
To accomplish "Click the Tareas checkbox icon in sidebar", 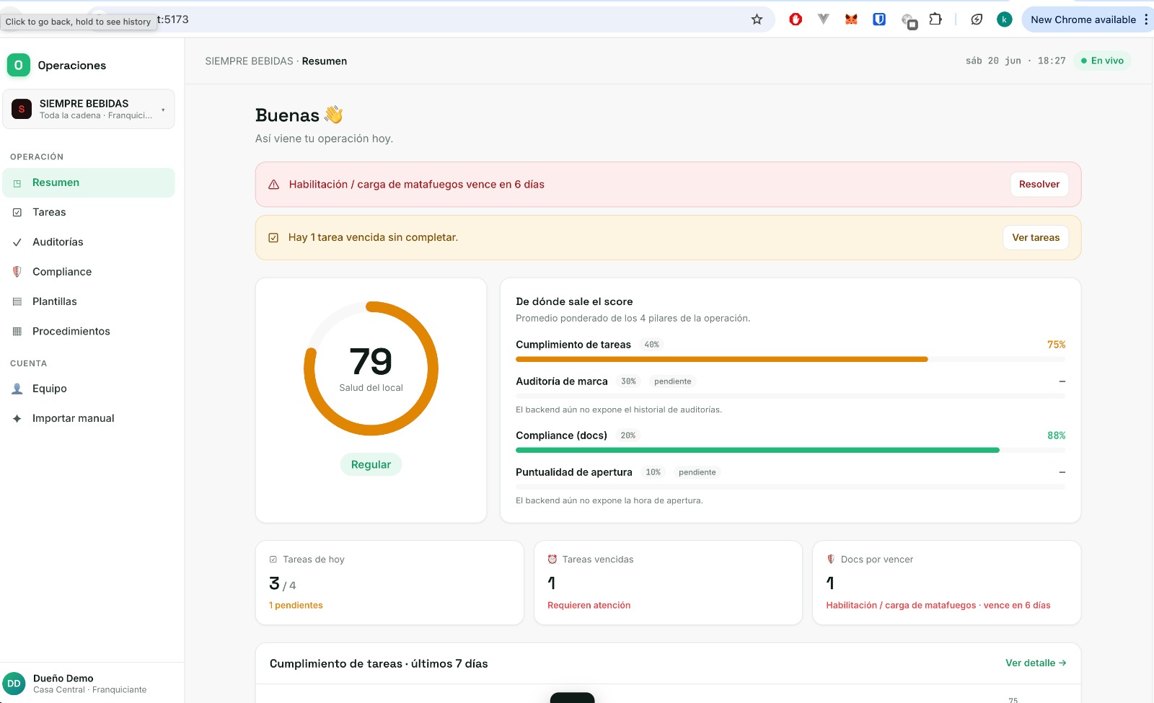I will 17,213.
